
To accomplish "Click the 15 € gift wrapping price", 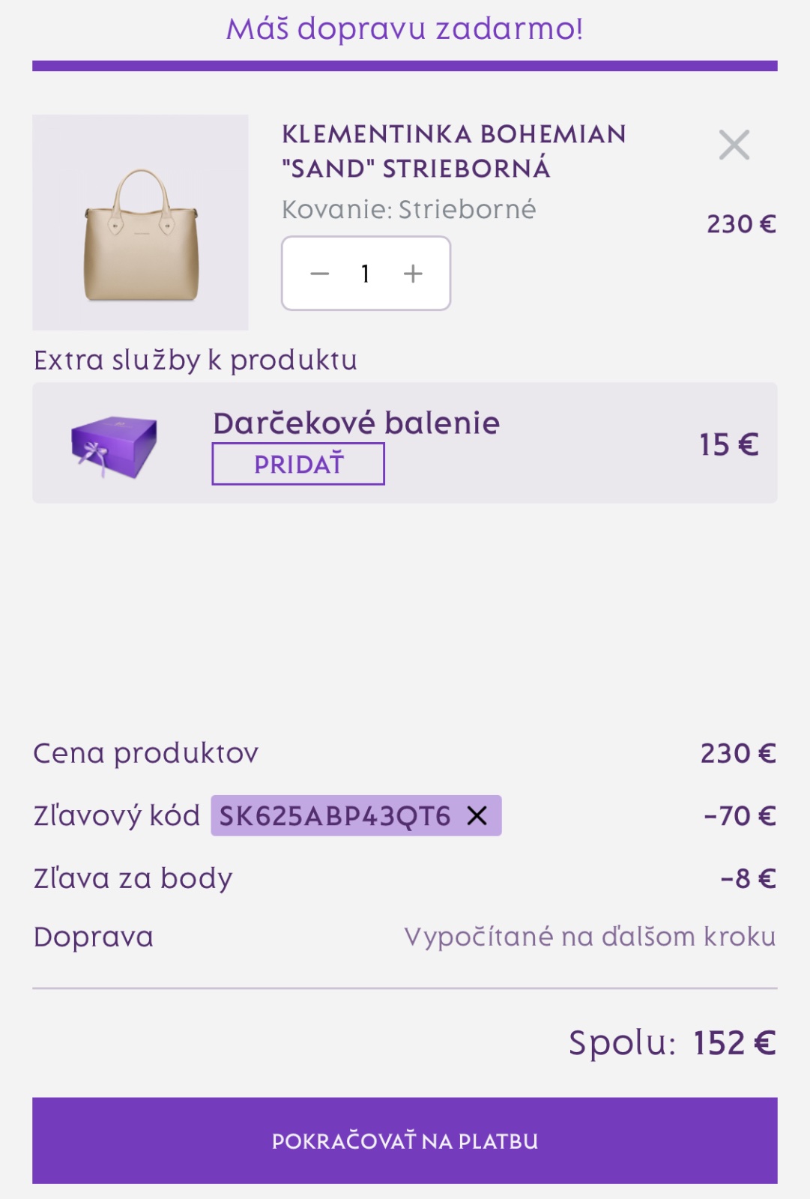I will (728, 444).
